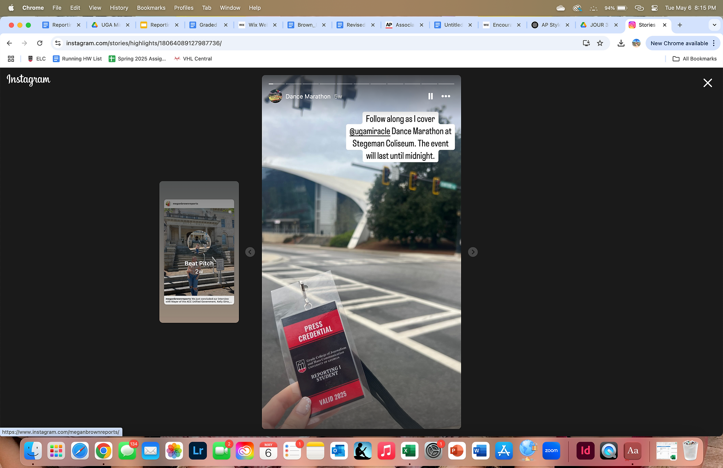
Task: Open the Trash from the Dock
Action: coord(690,451)
